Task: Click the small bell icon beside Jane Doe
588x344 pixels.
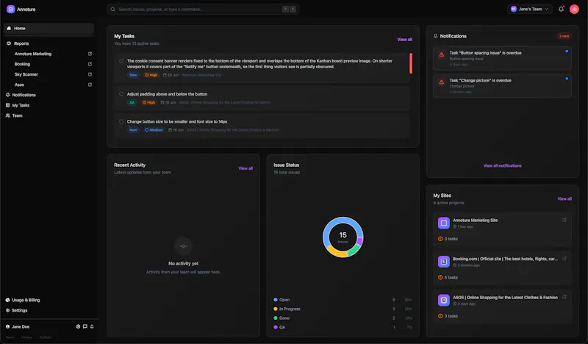Action: (92, 326)
